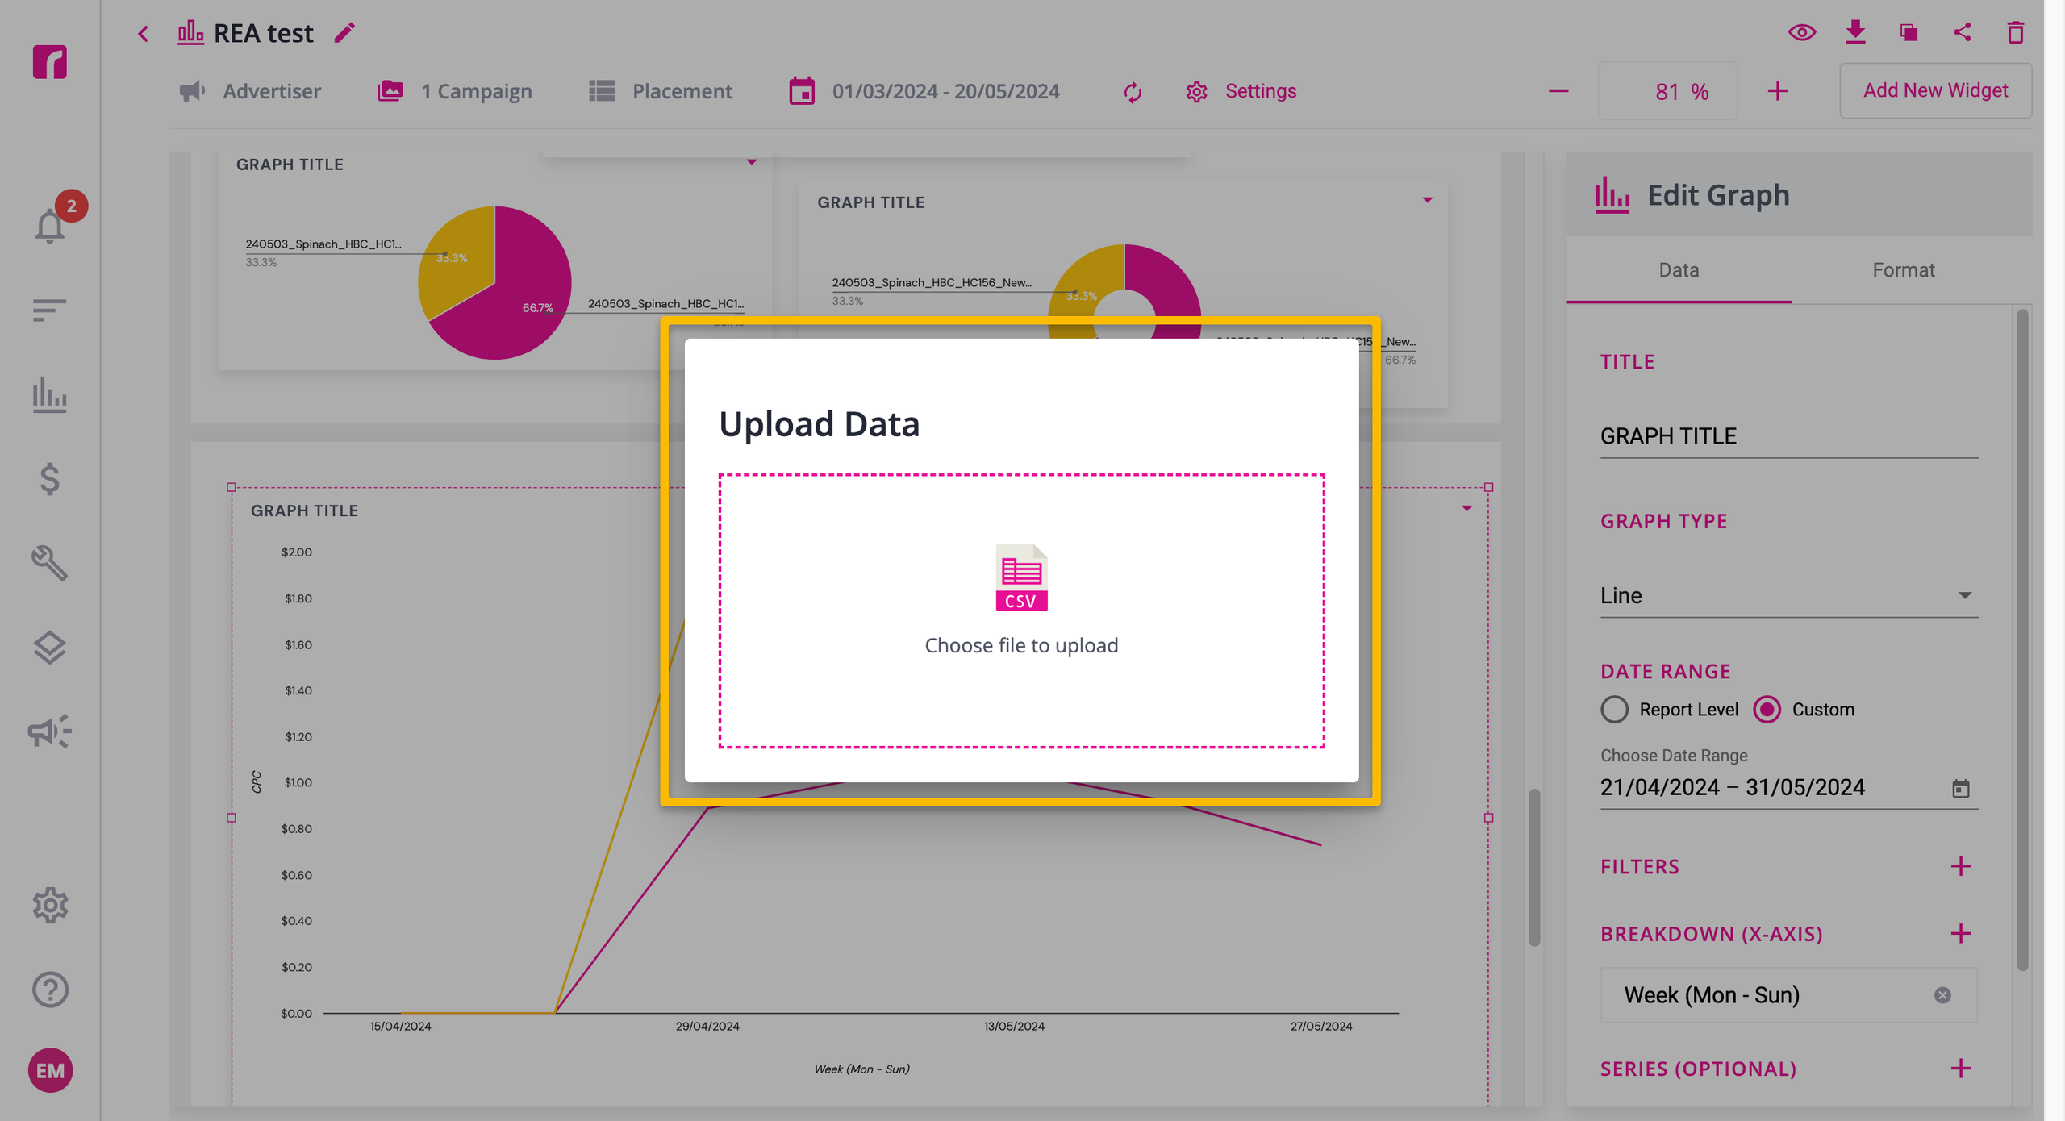Viewport: 2065px width, 1121px height.
Task: Open donut chart widget dropdown arrow
Action: 1428,200
